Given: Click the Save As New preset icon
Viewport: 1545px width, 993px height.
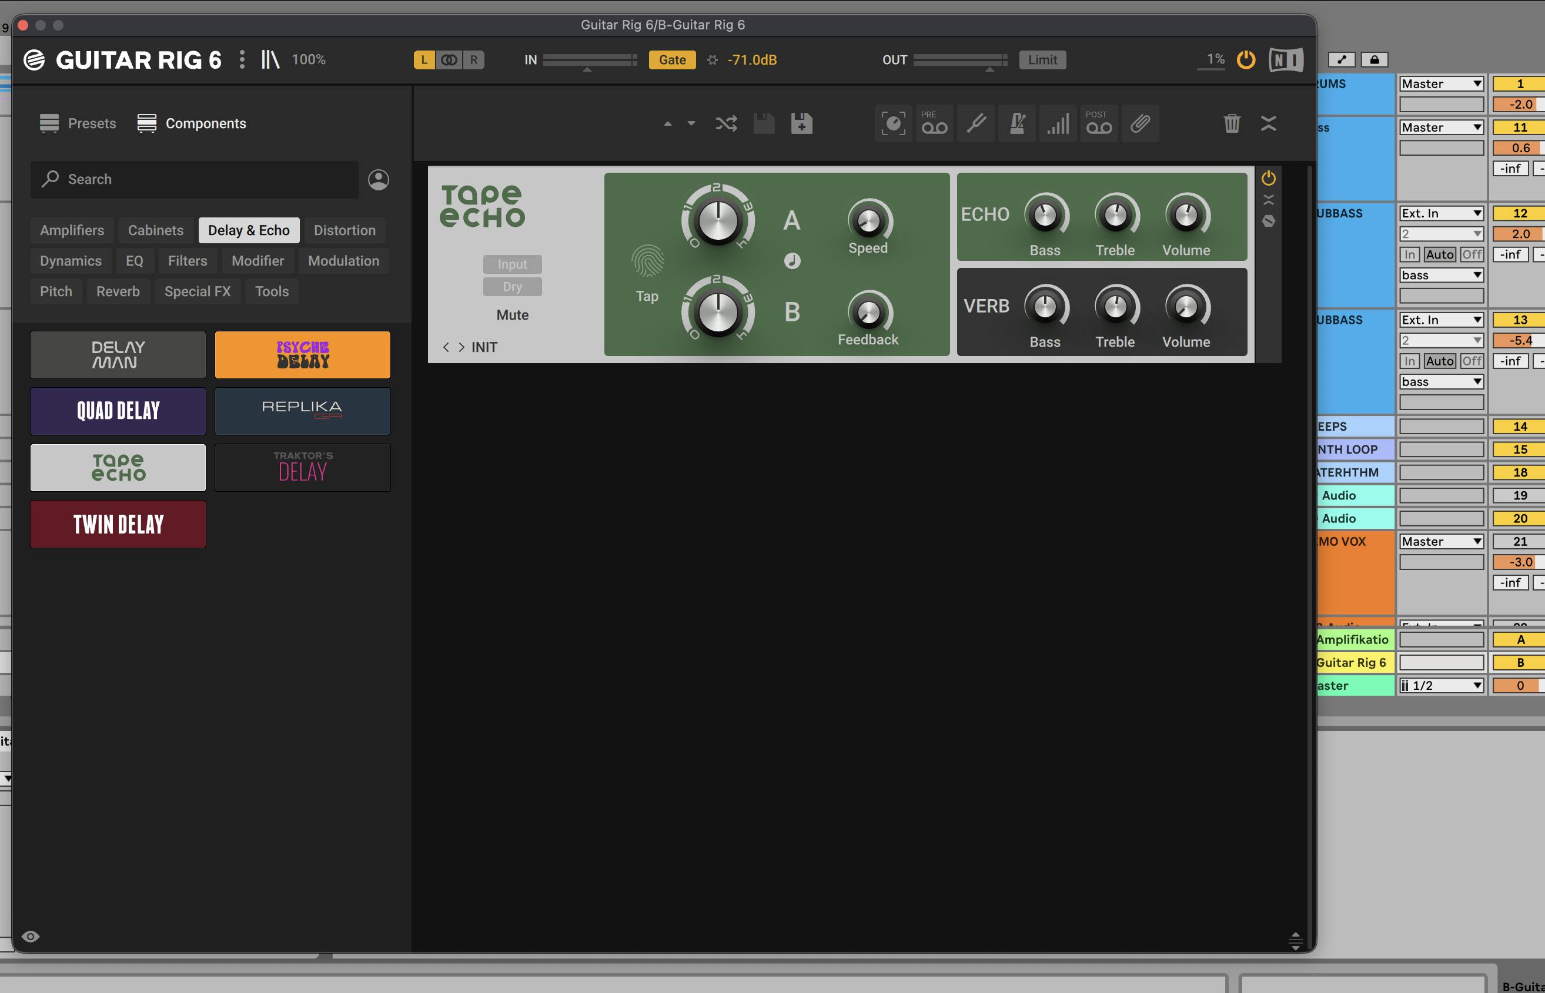Looking at the screenshot, I should click(801, 123).
